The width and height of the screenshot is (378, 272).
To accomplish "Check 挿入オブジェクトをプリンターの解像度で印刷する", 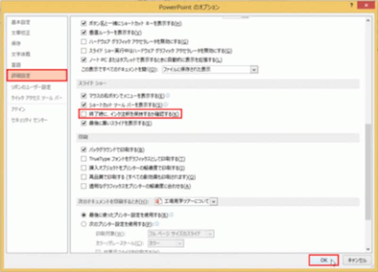I will click(84, 168).
